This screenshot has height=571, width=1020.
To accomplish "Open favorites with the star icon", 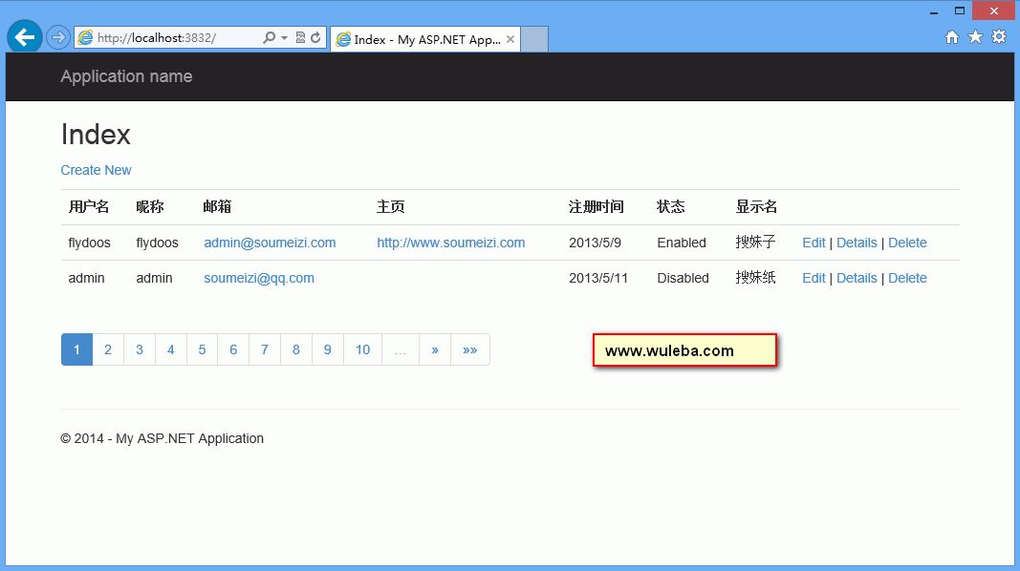I will 975,36.
